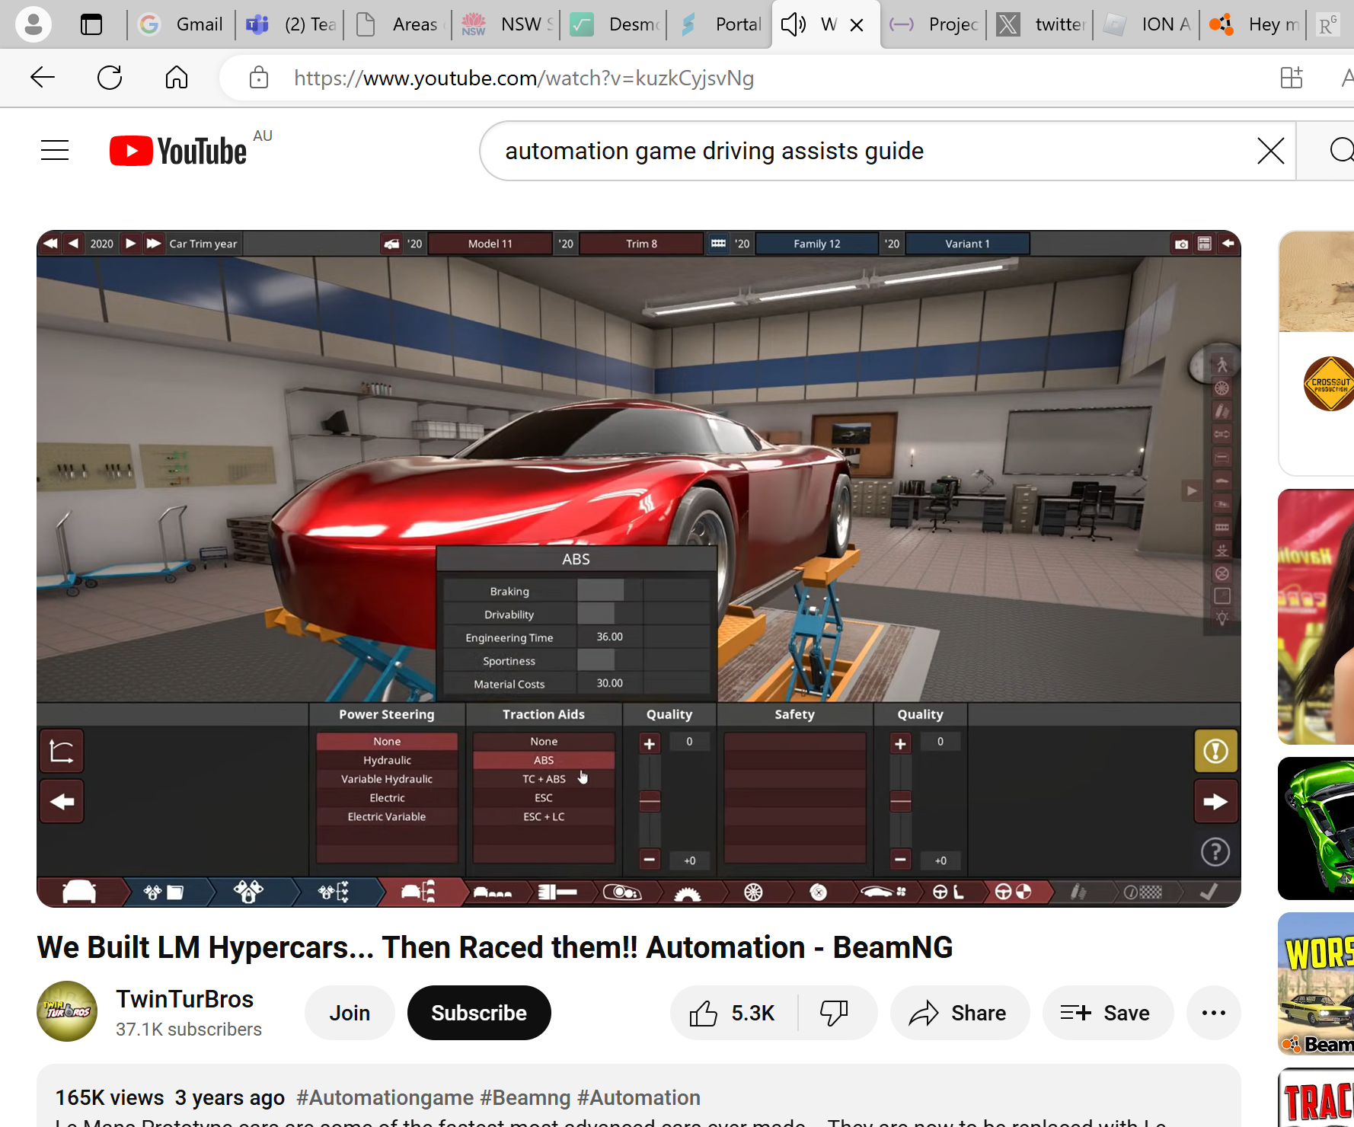Click the camera screenshot icon in game toolbar
Image resolution: width=1354 pixels, height=1127 pixels.
[1181, 244]
